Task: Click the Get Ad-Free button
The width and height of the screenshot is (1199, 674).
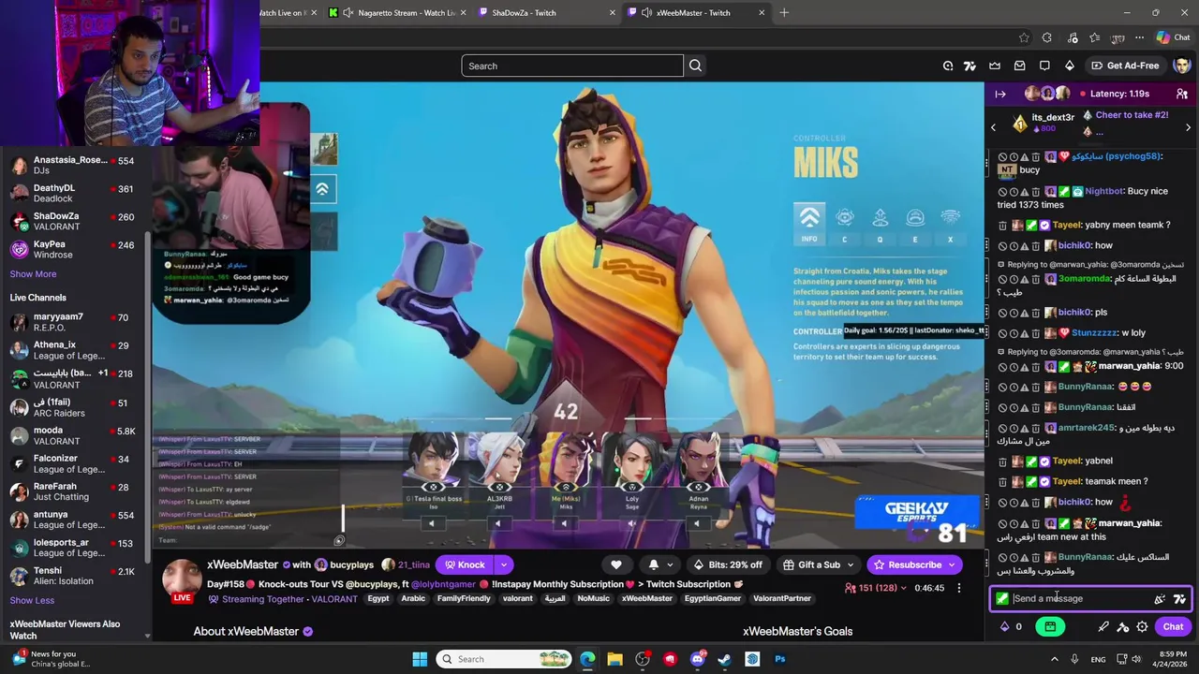Action: click(x=1125, y=66)
